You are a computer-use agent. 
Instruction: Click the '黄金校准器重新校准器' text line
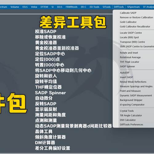click(x=57, y=48)
